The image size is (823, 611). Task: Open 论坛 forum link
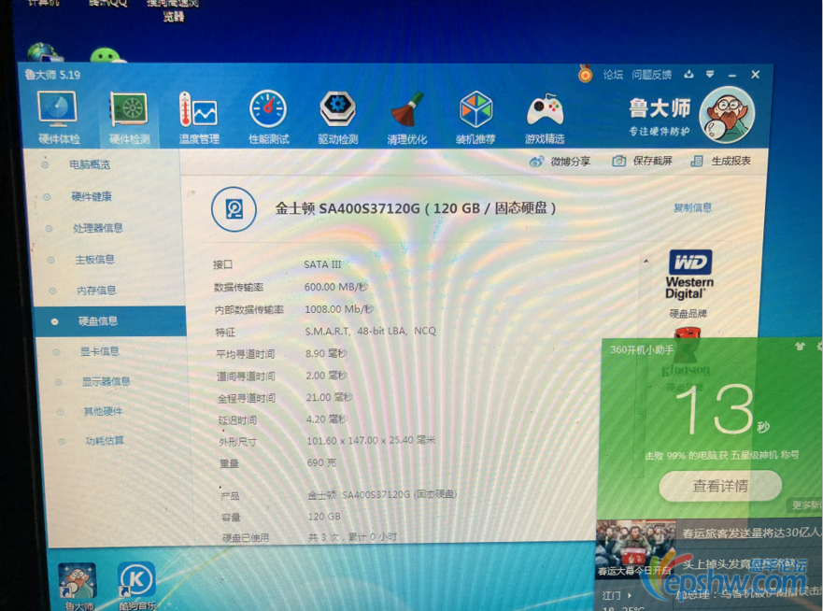click(613, 75)
